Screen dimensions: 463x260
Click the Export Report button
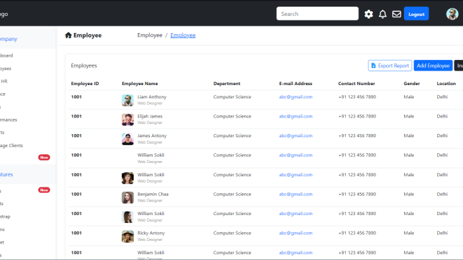point(390,66)
